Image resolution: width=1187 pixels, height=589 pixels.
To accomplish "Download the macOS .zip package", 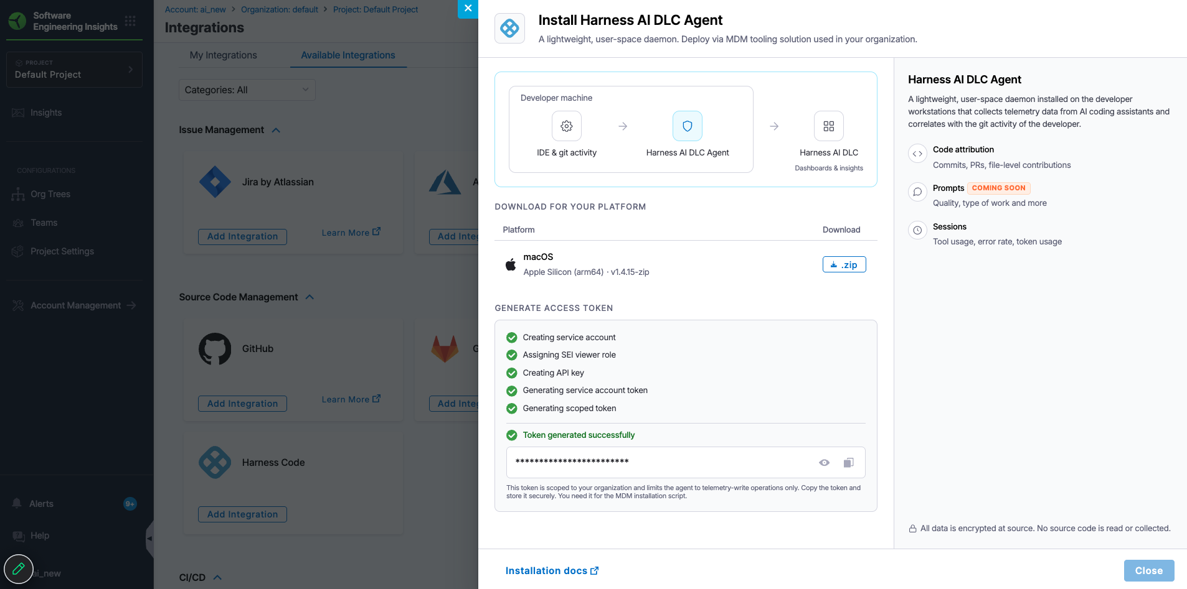I will pyautogui.click(x=844, y=264).
